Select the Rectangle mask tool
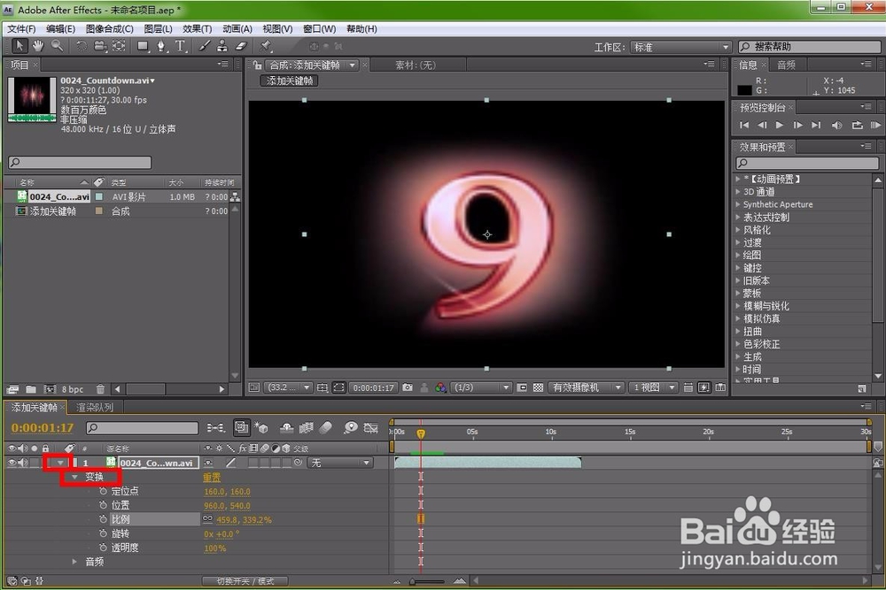This screenshot has width=886, height=590. click(x=143, y=46)
